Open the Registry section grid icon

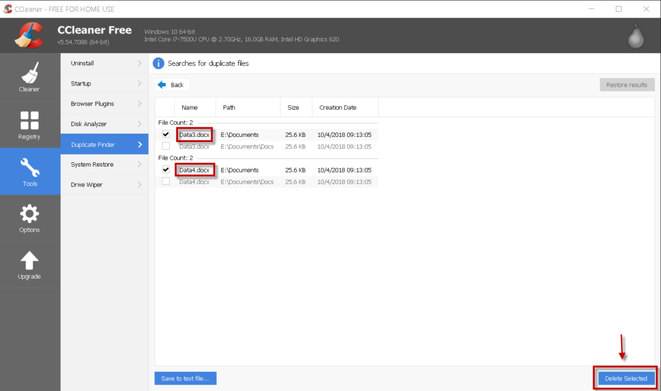tap(30, 120)
